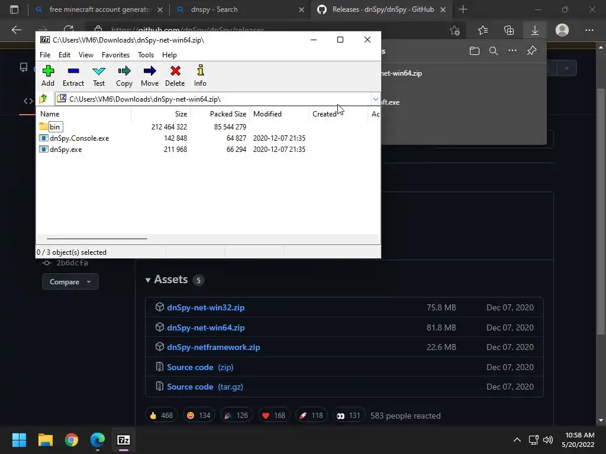
Task: Collapse the Assets section triangle
Action: pyautogui.click(x=147, y=280)
